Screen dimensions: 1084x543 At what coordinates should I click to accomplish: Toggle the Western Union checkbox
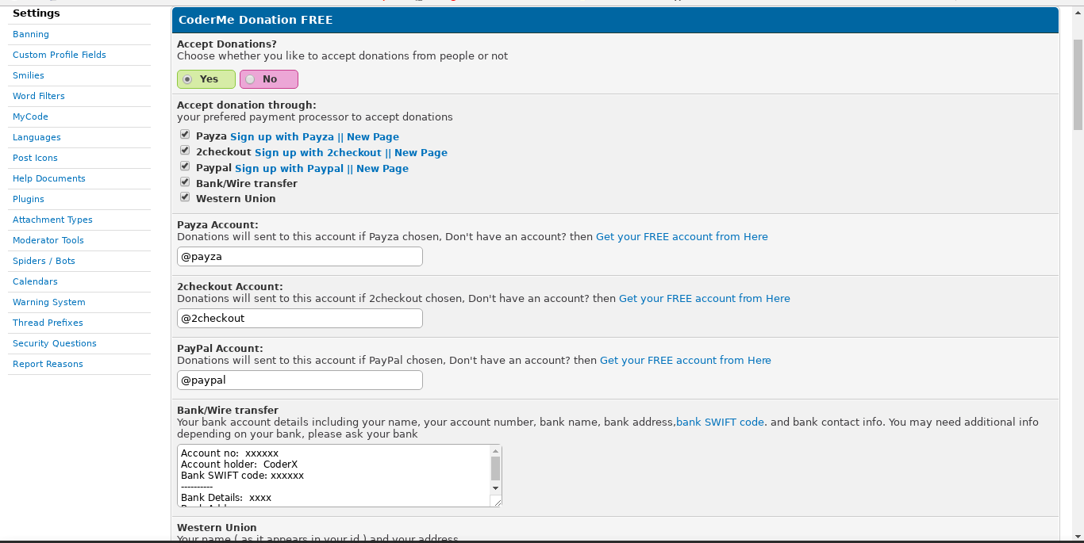(x=185, y=197)
